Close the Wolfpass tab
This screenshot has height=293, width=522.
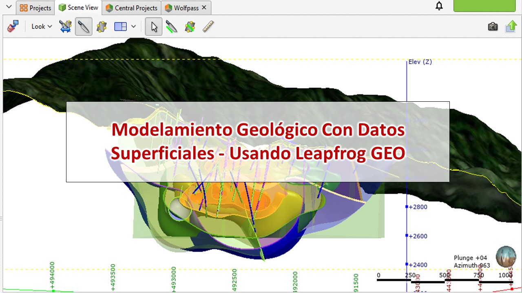coord(204,7)
